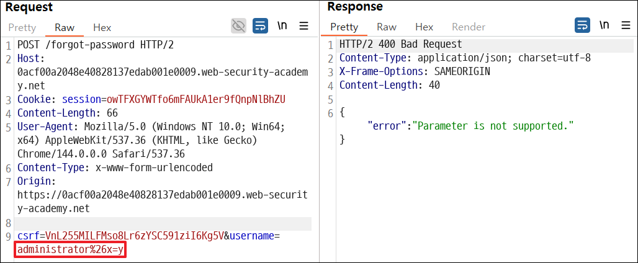Viewport: 638px width, 263px height.
Task: Select the Pretty tab in Response
Action: pyautogui.click(x=344, y=27)
